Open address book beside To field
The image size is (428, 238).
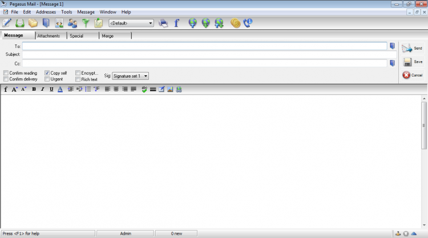392,46
